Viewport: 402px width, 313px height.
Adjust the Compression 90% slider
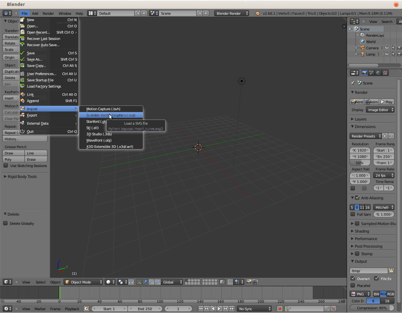372,308
